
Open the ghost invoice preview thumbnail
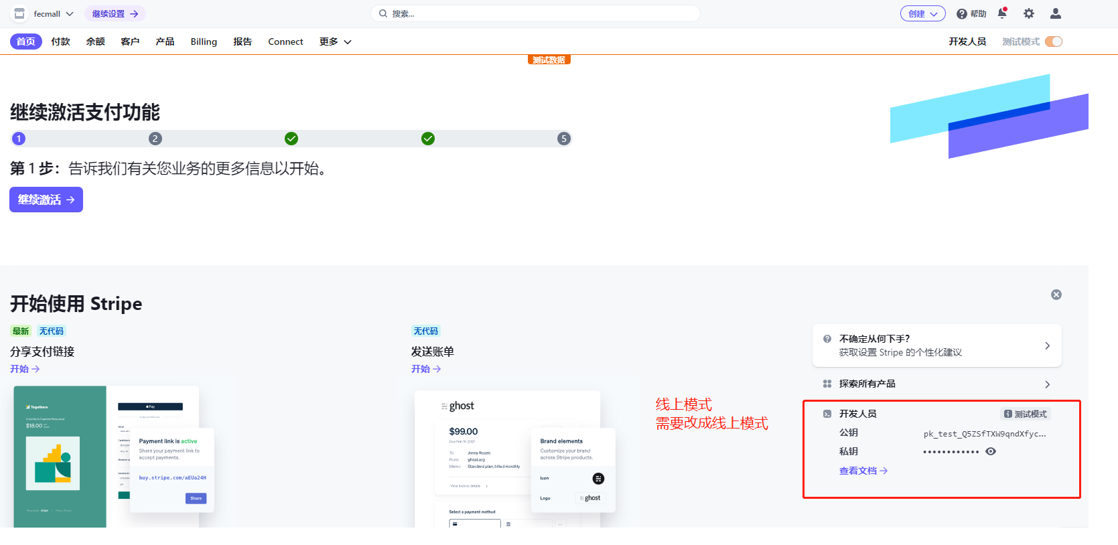tap(515, 459)
